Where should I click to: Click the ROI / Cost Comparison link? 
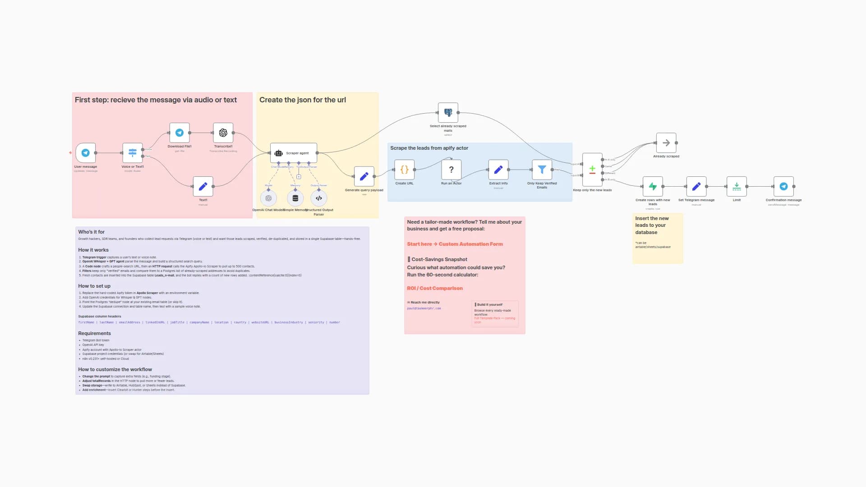pos(434,288)
